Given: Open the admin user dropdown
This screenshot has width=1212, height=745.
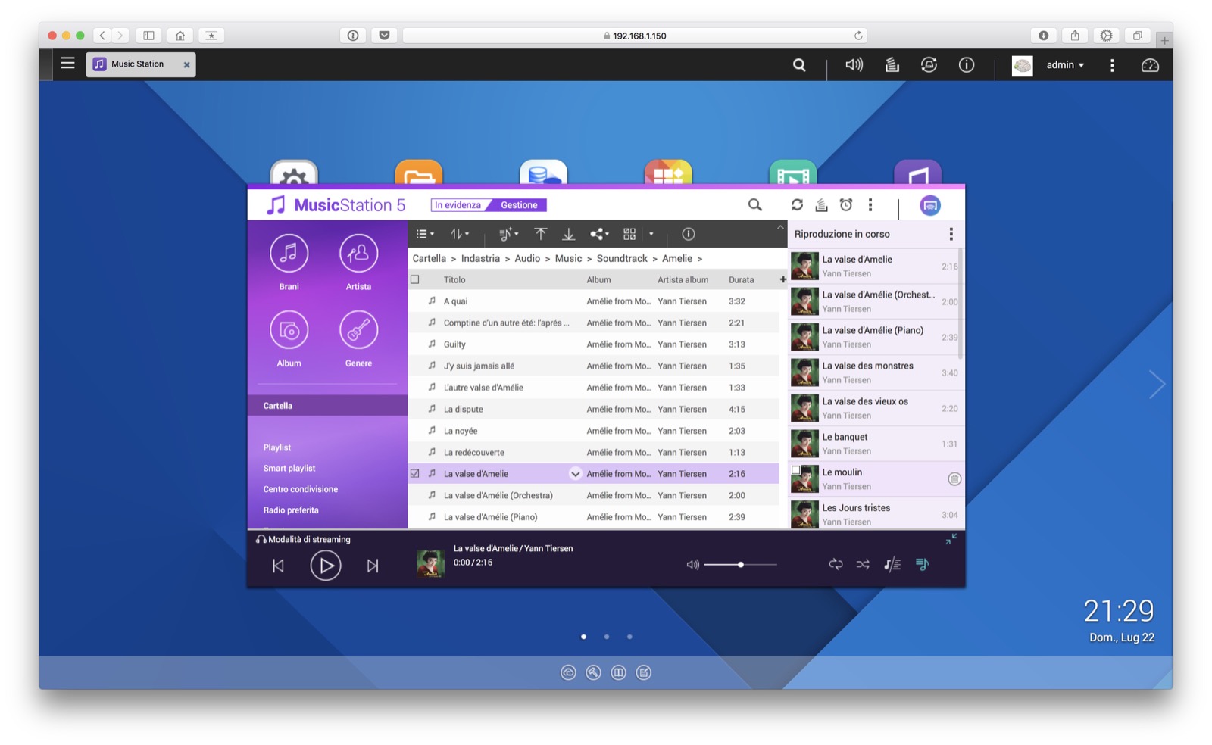Looking at the screenshot, I should click(x=1065, y=65).
